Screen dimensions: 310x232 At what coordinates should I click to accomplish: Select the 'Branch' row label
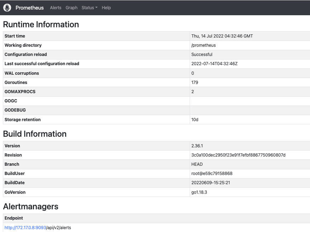12,164
